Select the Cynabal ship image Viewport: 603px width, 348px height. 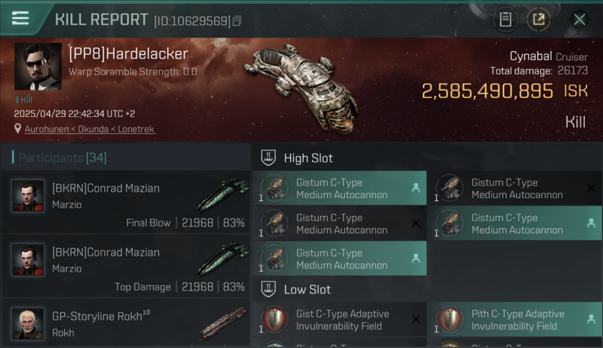pos(301,88)
